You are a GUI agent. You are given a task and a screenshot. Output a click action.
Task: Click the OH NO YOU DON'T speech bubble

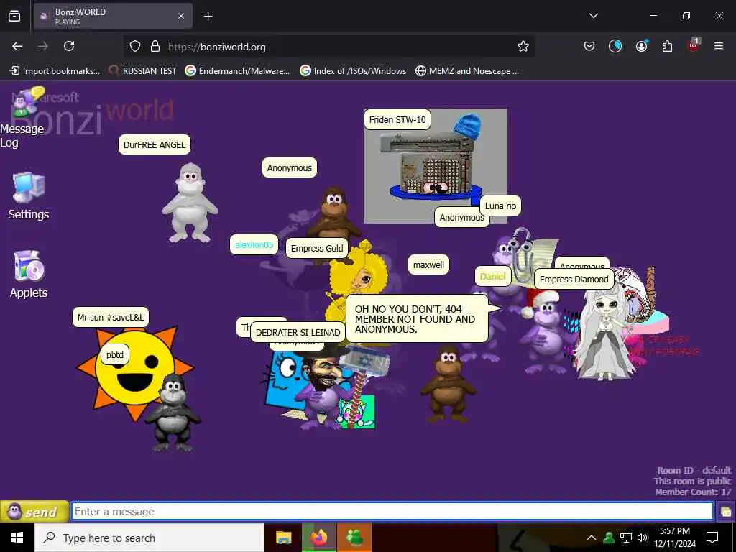417,318
